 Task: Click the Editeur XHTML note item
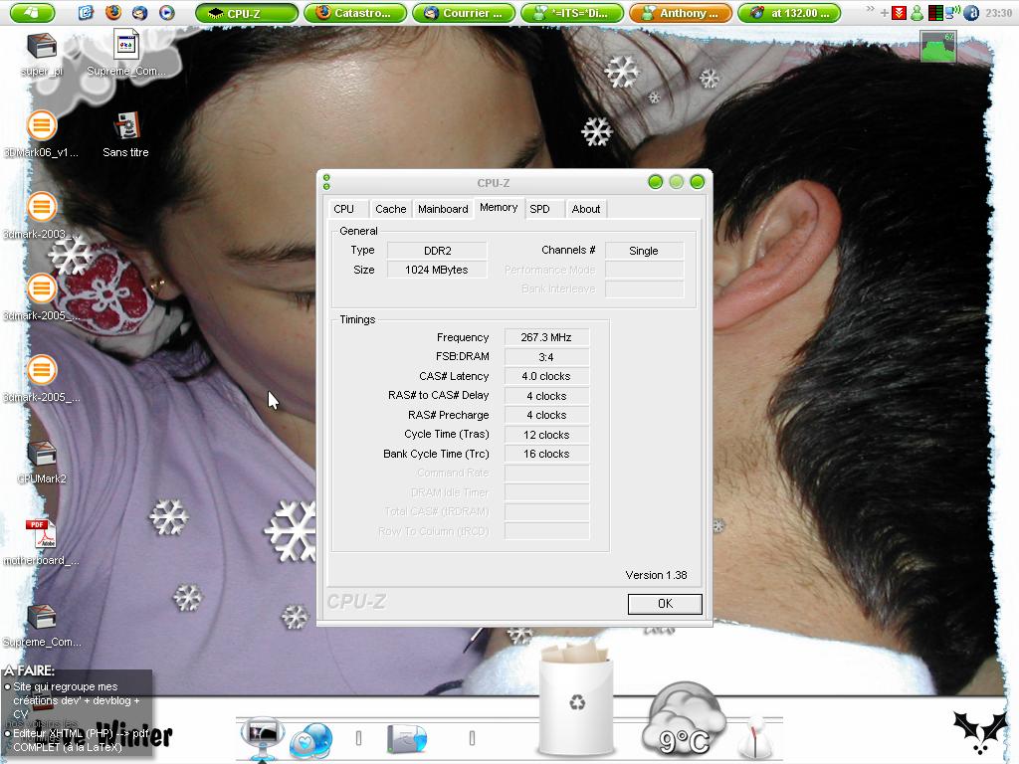tap(78, 740)
